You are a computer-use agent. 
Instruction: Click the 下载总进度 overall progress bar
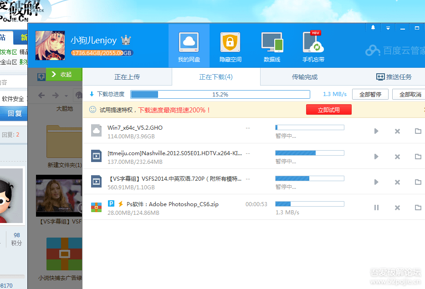(x=220, y=94)
